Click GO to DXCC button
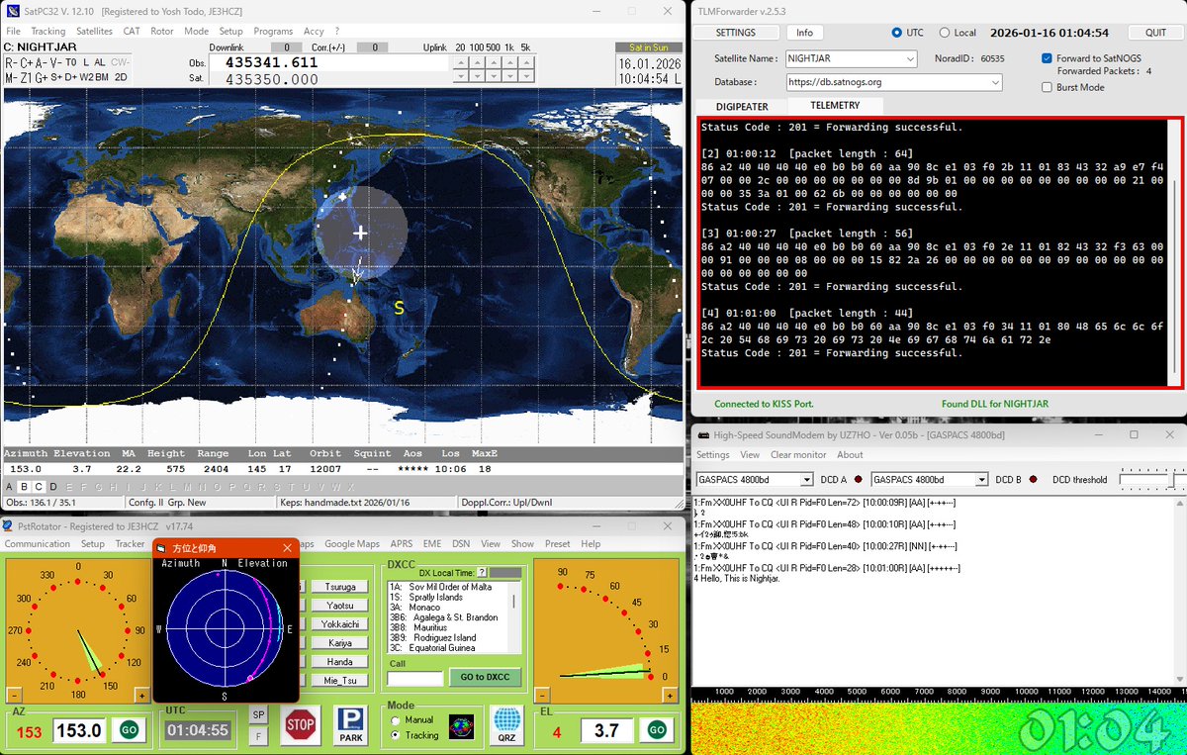 [x=485, y=677]
